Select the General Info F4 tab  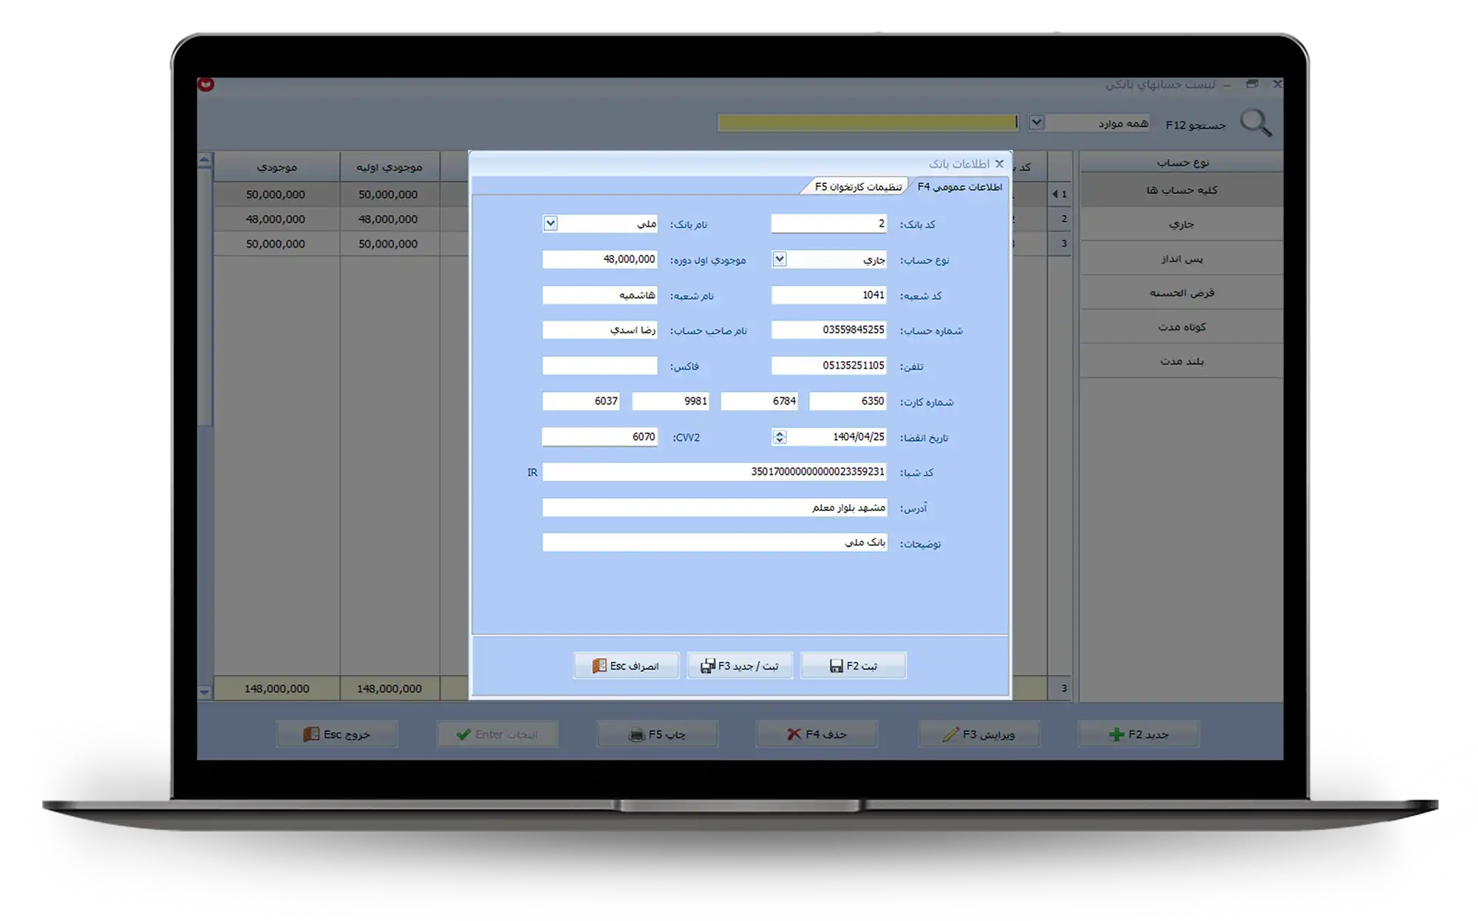(959, 187)
